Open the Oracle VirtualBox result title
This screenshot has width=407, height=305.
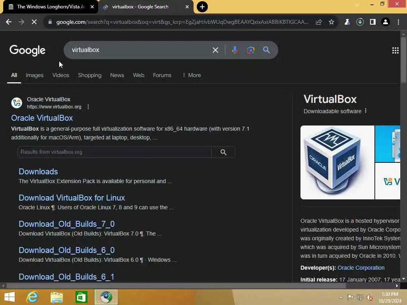pos(42,118)
